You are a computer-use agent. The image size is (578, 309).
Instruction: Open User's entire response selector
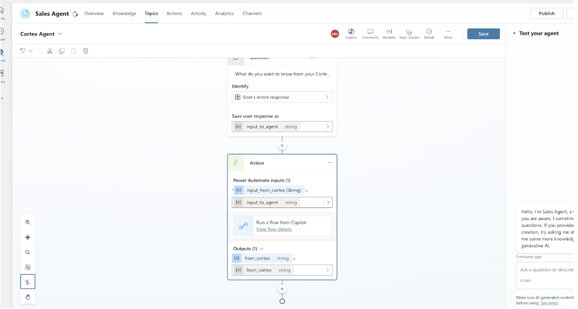click(282, 97)
